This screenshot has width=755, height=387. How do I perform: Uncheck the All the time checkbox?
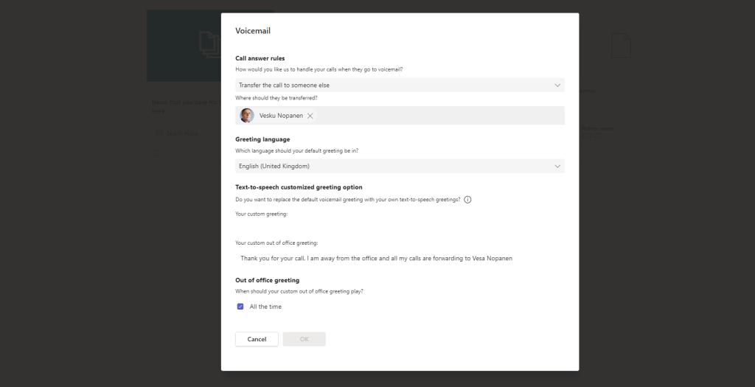[240, 307]
